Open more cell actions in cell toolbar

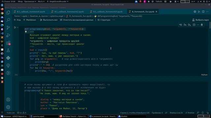(x=198, y=25)
